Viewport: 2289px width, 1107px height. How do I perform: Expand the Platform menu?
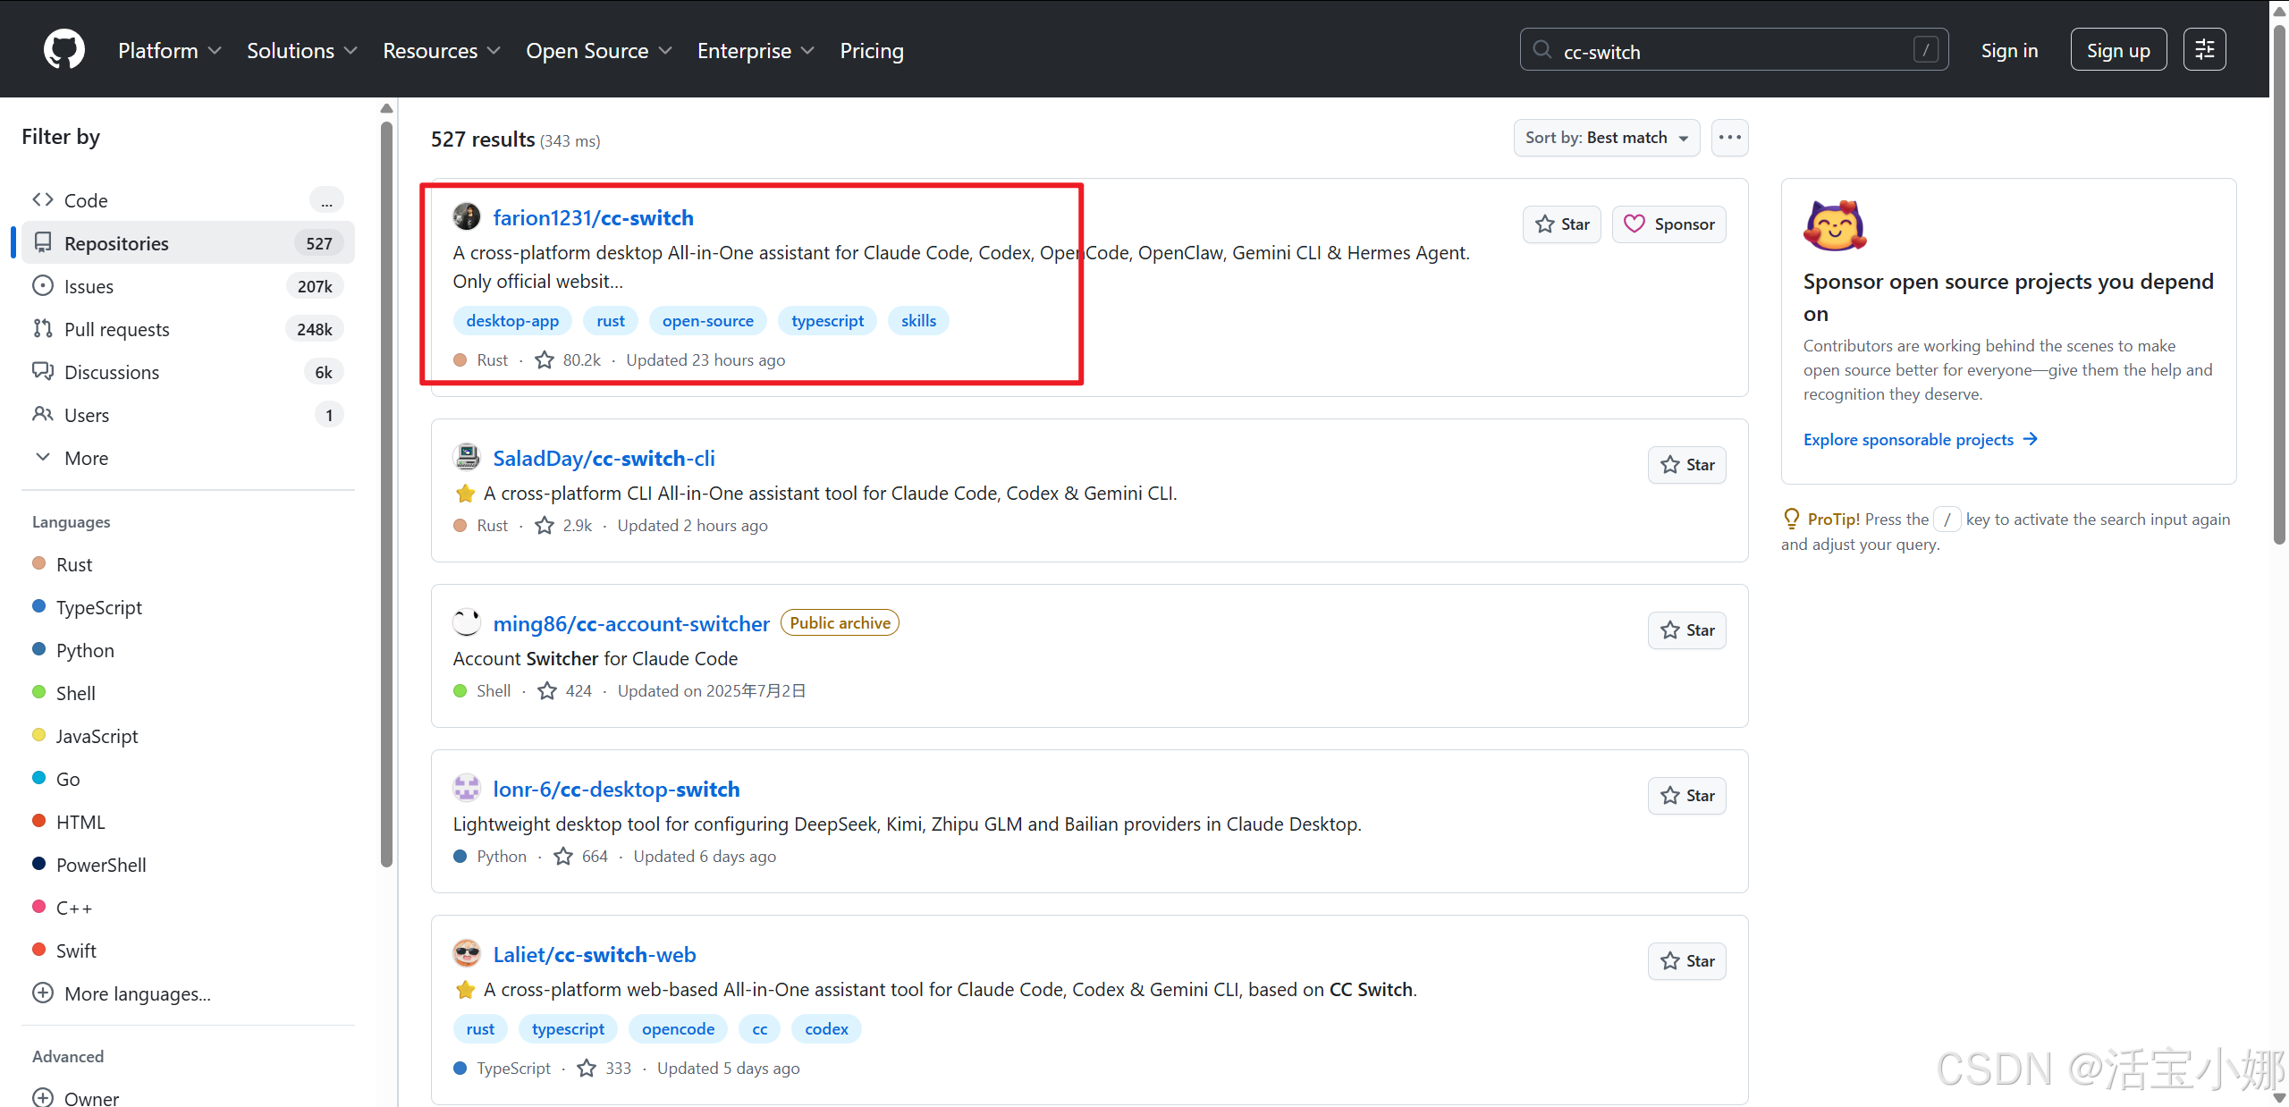pos(170,51)
